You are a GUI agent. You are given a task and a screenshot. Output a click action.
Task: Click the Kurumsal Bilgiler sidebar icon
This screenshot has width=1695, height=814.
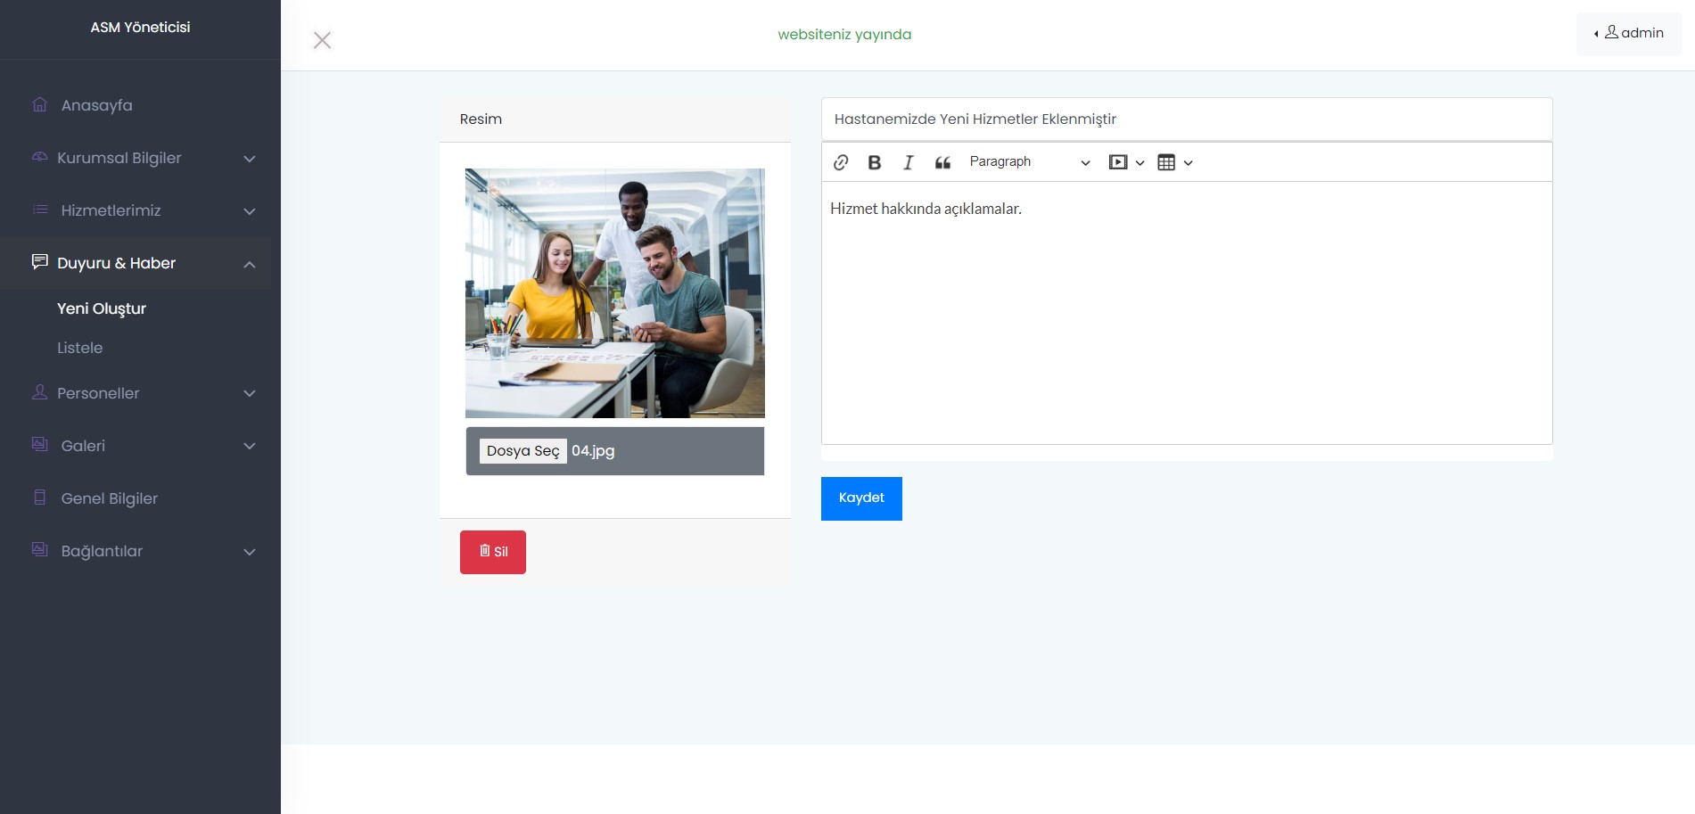click(40, 157)
